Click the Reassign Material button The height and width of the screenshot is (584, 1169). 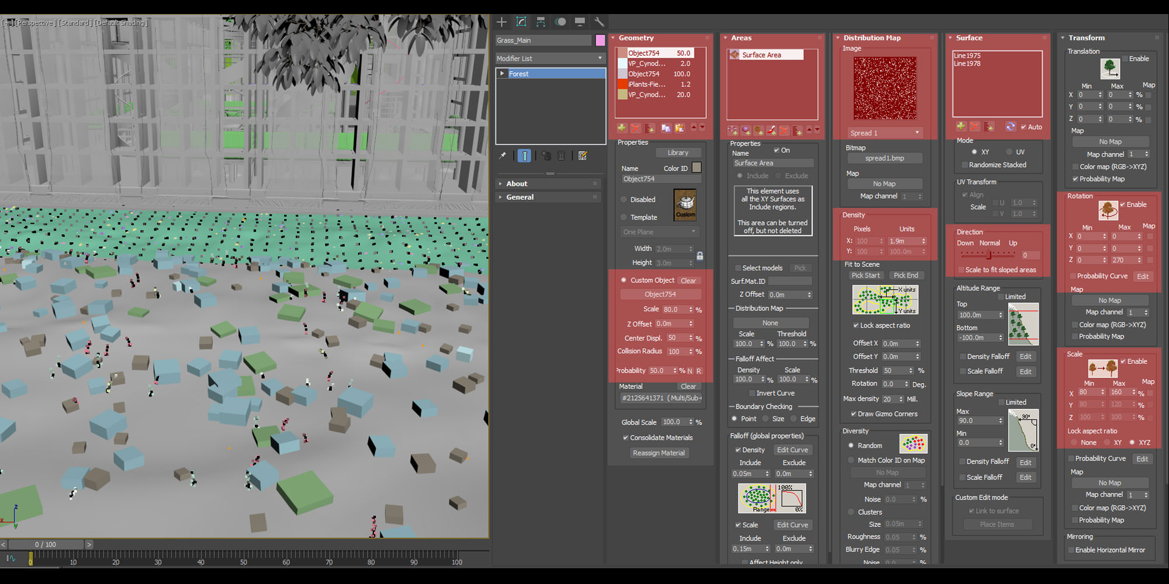(x=659, y=453)
